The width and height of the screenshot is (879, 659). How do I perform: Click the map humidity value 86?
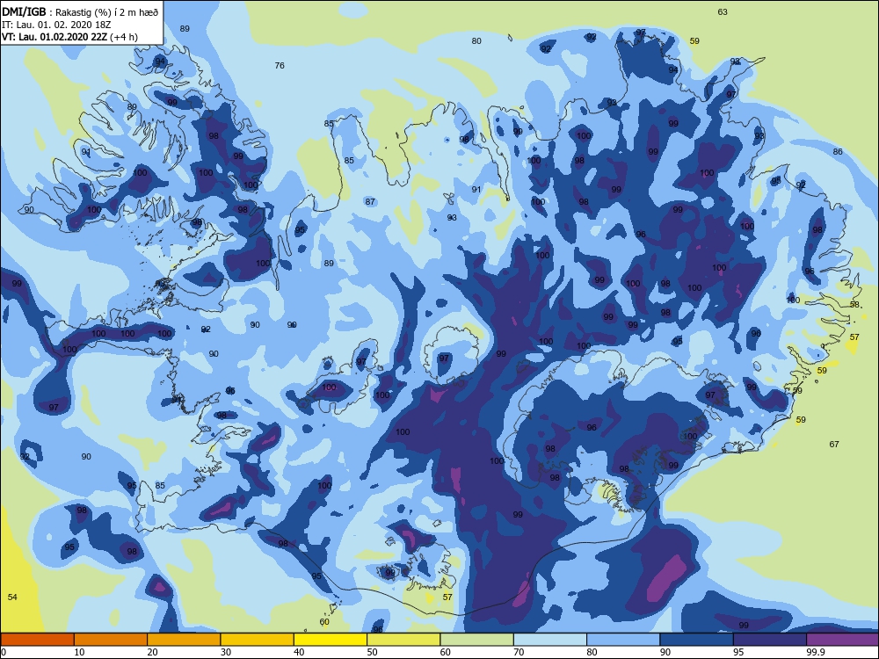click(x=838, y=151)
